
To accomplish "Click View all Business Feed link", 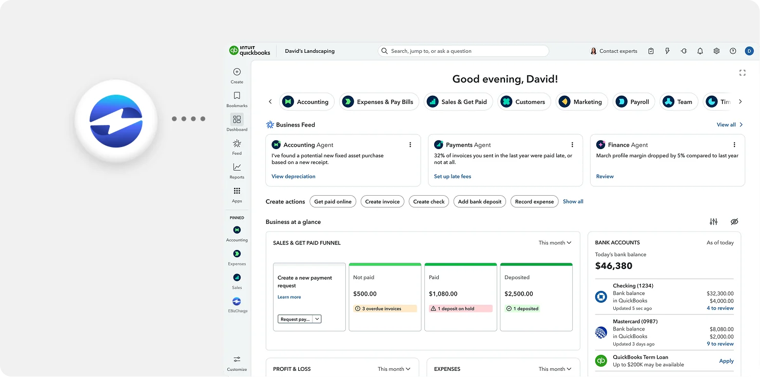I will coord(730,124).
